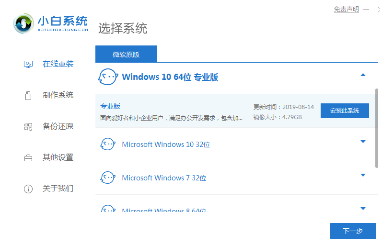Click the 备份还原 grid icon
This screenshot has height=245, width=382.
tap(28, 126)
